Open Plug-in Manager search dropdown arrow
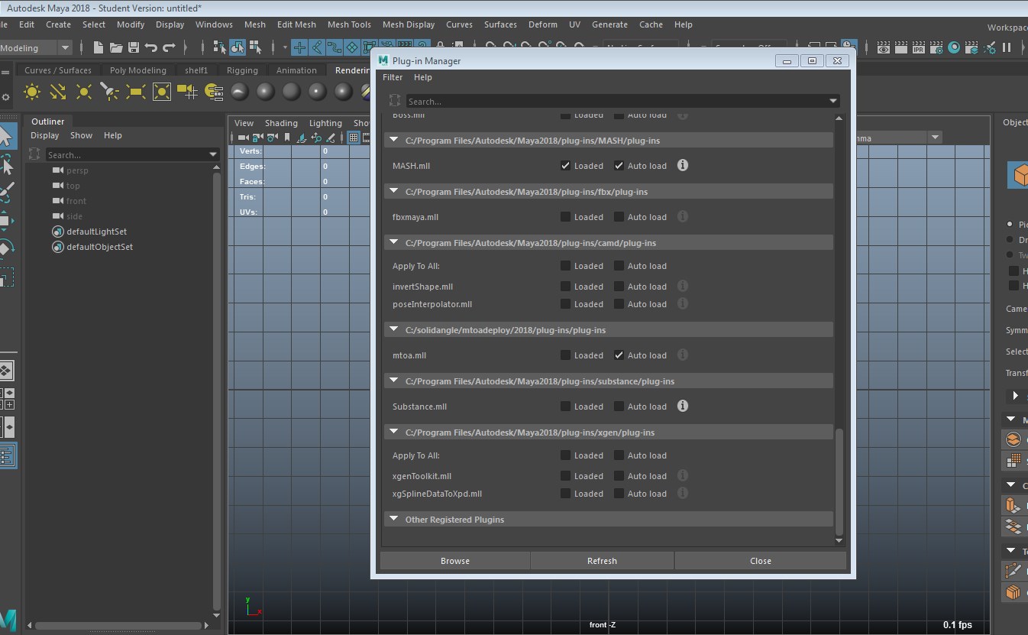1028x635 pixels. 833,101
